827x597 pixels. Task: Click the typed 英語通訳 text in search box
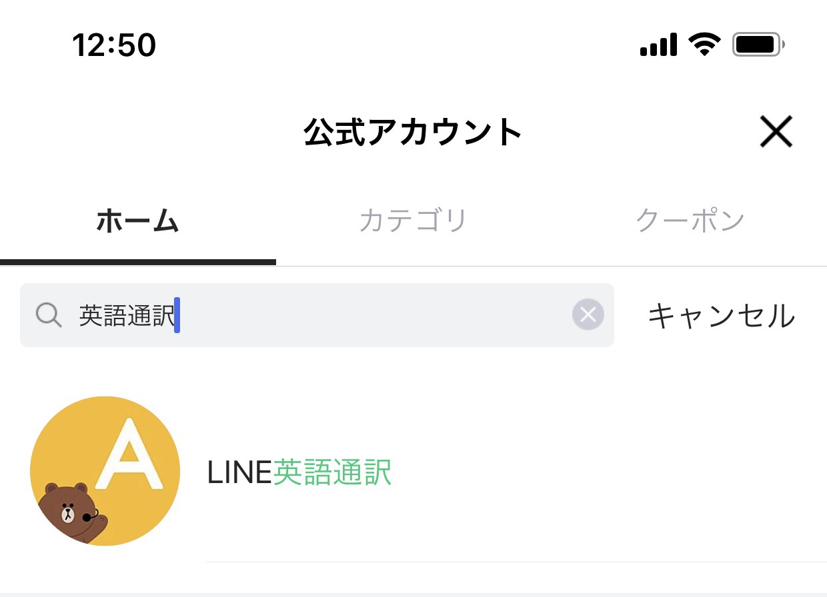[x=127, y=315]
